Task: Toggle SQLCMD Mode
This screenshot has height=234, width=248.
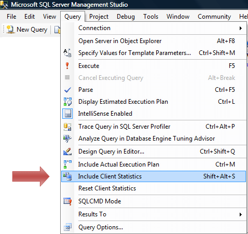Action: (154, 201)
